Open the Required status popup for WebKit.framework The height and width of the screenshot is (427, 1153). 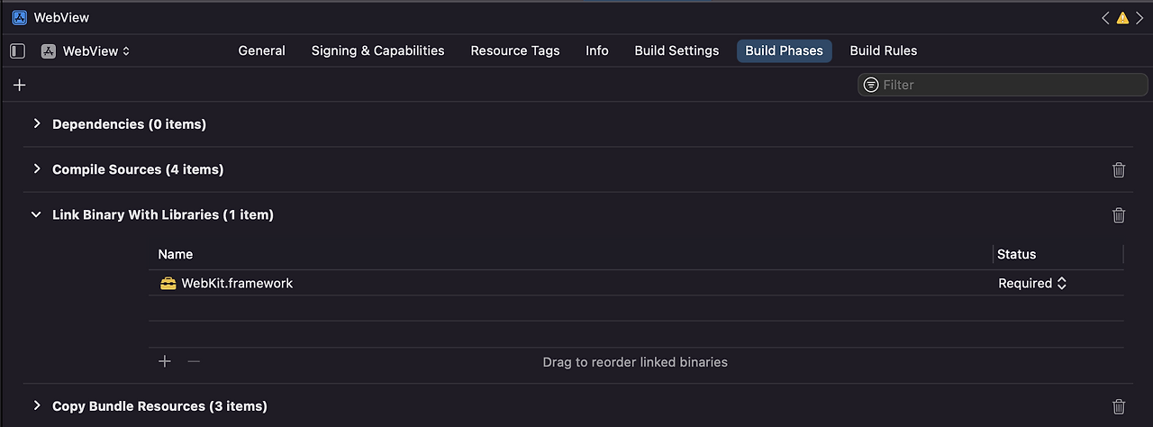(1032, 283)
